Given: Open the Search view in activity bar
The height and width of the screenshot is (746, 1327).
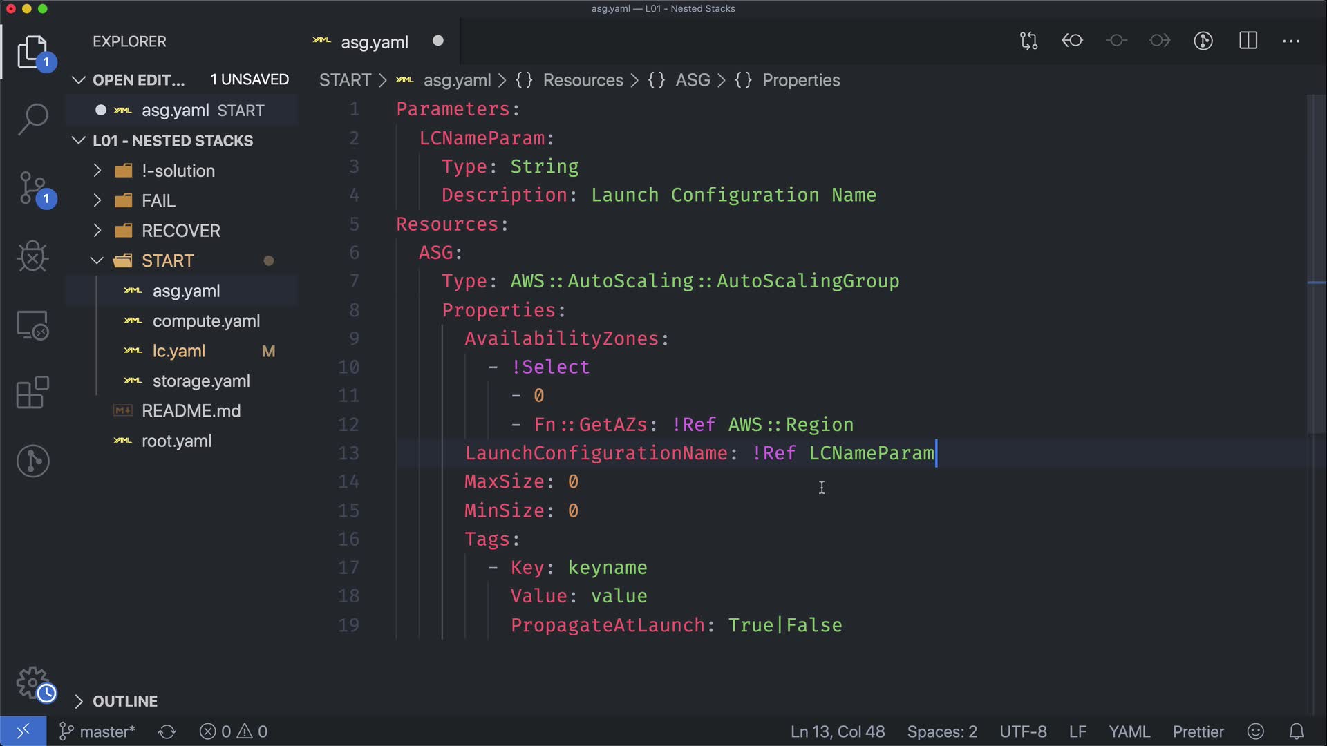Looking at the screenshot, I should click(32, 119).
